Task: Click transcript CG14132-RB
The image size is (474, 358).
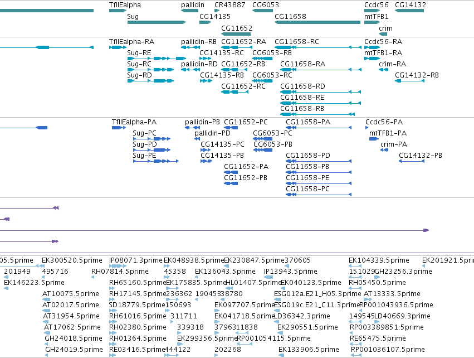Action: coord(417,75)
